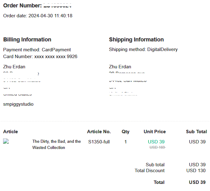This screenshot has width=210, height=191.
Task: Click 'The Dirty, the Bad, and the Wasted Collection' title
Action: click(x=57, y=144)
